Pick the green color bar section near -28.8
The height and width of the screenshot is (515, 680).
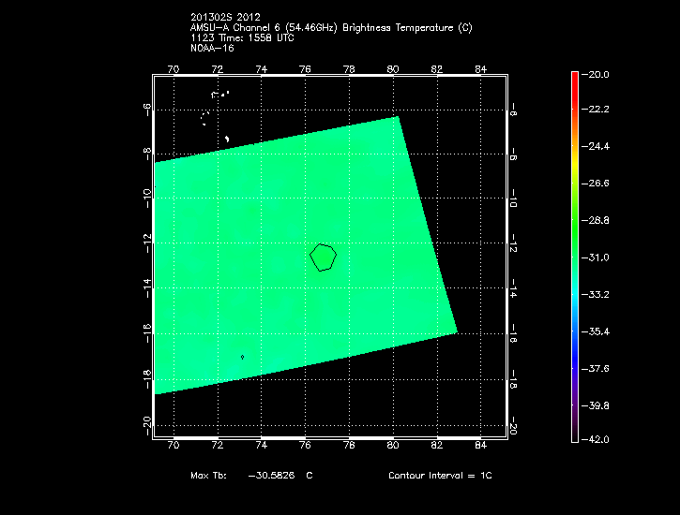pyautogui.click(x=574, y=220)
